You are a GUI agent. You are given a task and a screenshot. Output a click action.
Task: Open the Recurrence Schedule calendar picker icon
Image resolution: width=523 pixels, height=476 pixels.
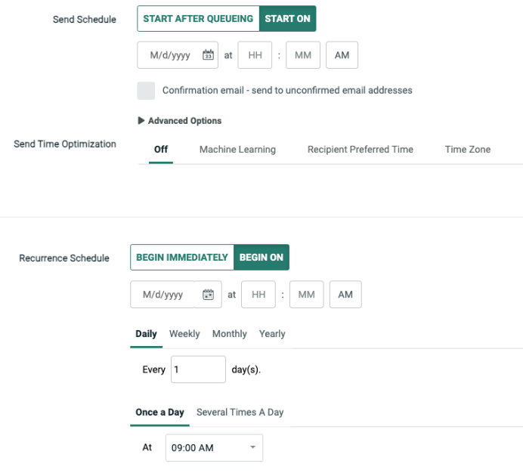point(208,295)
